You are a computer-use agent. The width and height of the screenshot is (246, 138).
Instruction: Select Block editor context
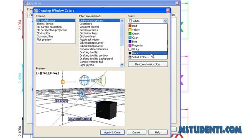pyautogui.click(x=56, y=33)
